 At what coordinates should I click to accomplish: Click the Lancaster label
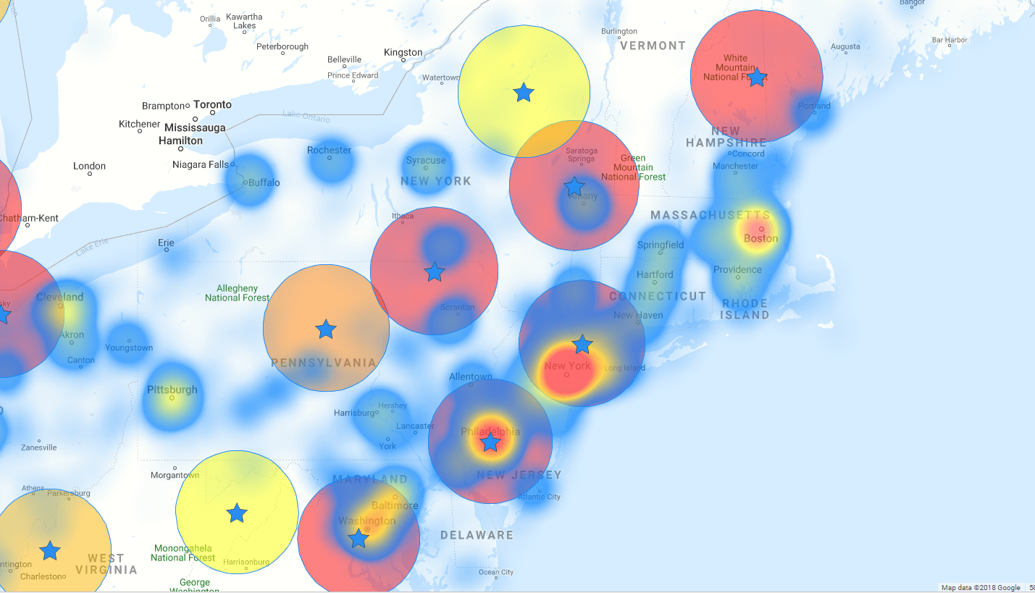(x=415, y=426)
